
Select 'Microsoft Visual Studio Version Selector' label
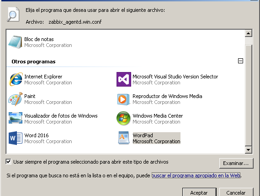pos(175,77)
